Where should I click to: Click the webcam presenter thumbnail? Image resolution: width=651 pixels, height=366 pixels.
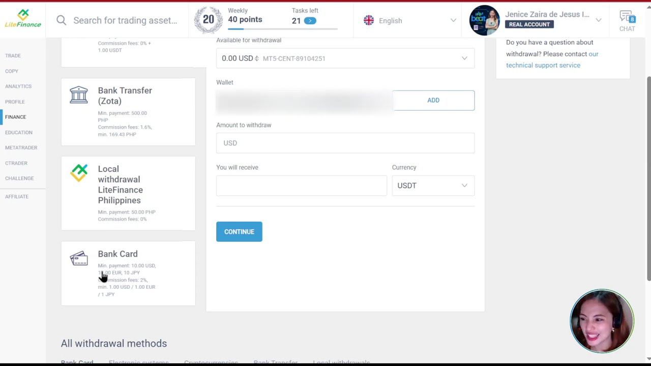pyautogui.click(x=602, y=321)
